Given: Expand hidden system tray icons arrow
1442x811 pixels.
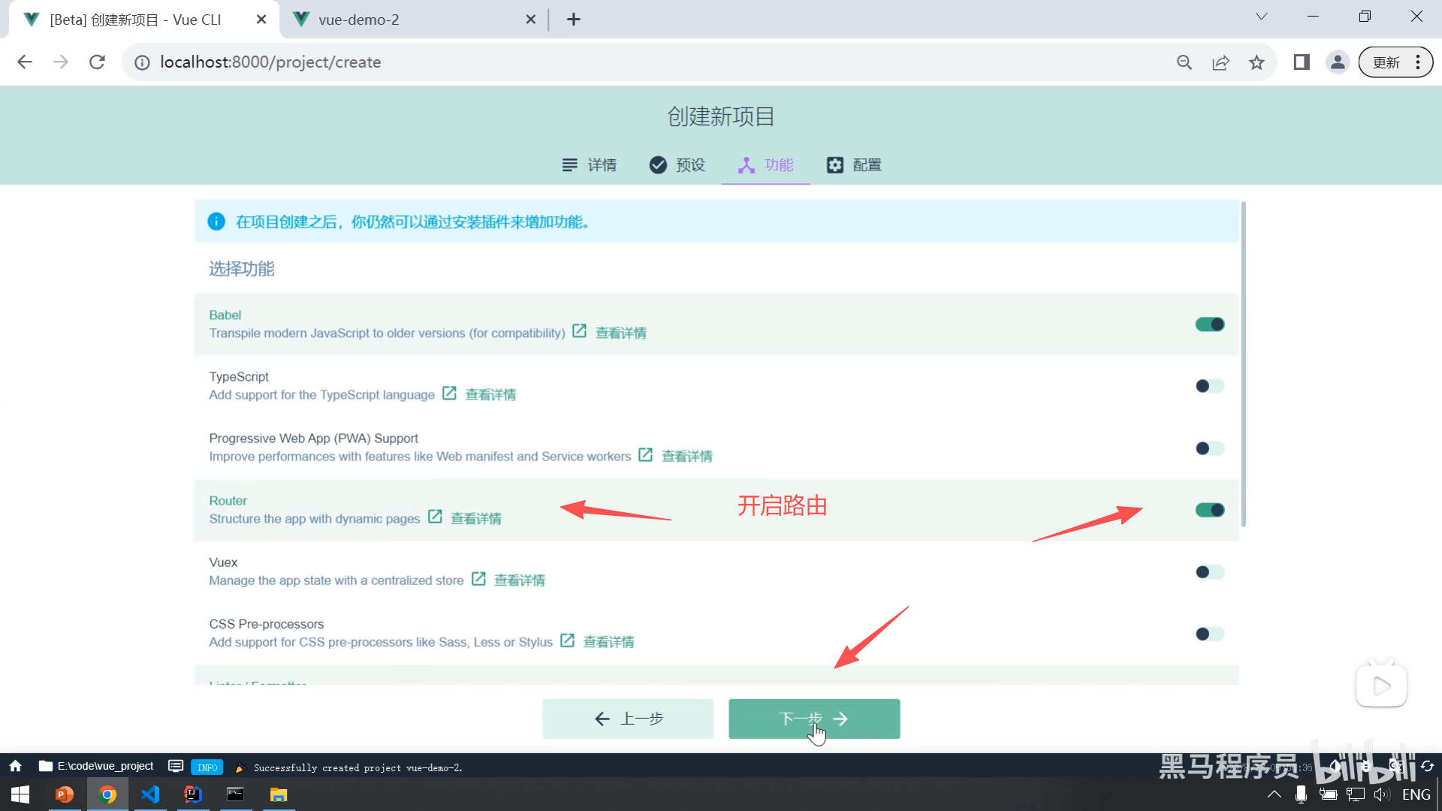Looking at the screenshot, I should [x=1274, y=794].
